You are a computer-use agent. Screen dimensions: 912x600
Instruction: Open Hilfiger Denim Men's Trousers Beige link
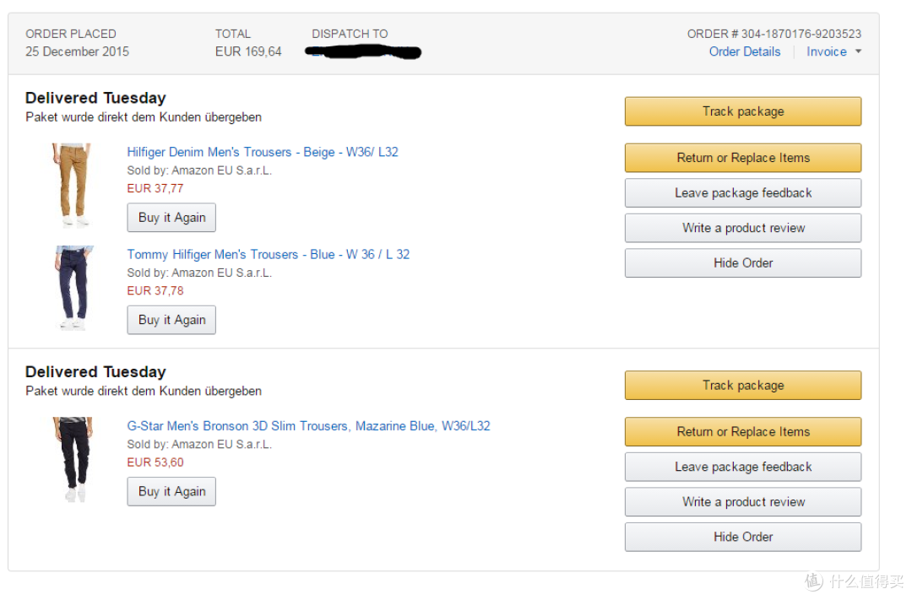coord(263,152)
